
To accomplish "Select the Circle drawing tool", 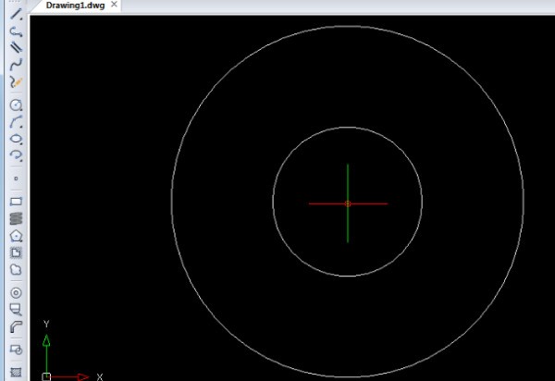I will [16, 105].
